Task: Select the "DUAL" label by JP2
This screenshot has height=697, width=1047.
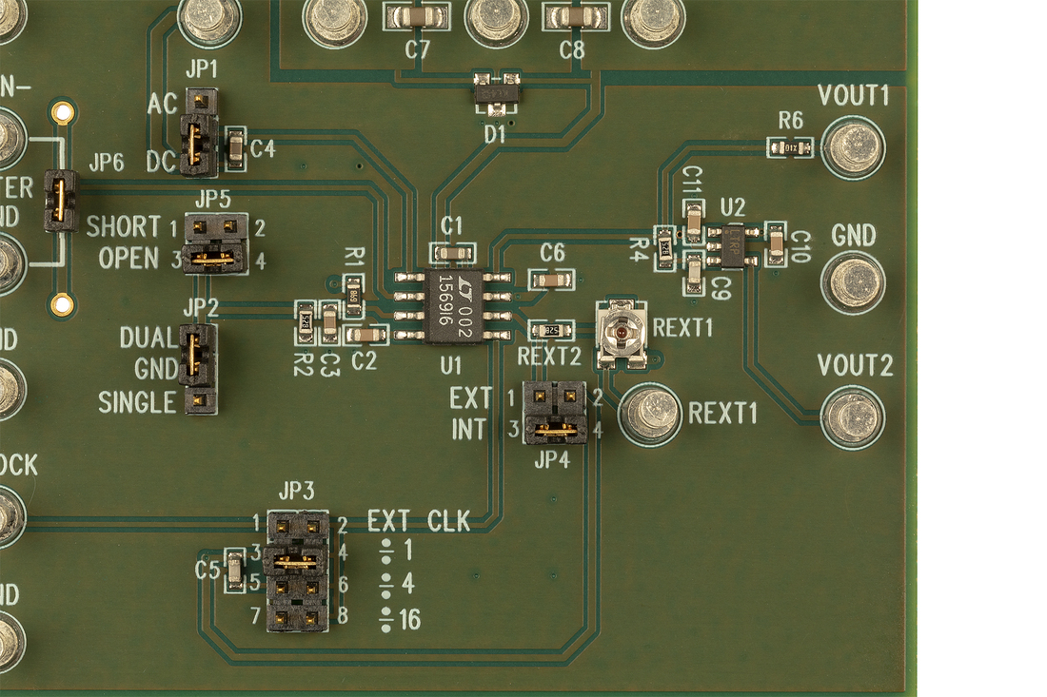Action: [148, 338]
